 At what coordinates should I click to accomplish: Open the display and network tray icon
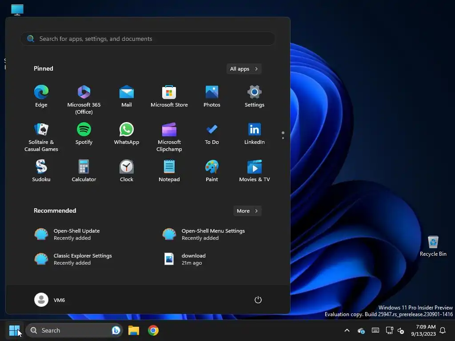point(389,330)
